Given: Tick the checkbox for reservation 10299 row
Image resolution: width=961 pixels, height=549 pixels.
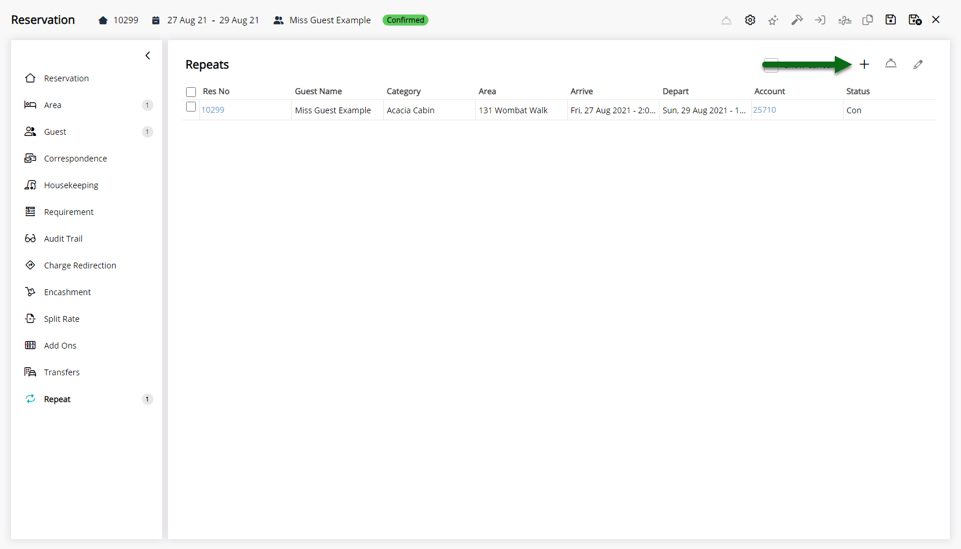Looking at the screenshot, I should [191, 107].
